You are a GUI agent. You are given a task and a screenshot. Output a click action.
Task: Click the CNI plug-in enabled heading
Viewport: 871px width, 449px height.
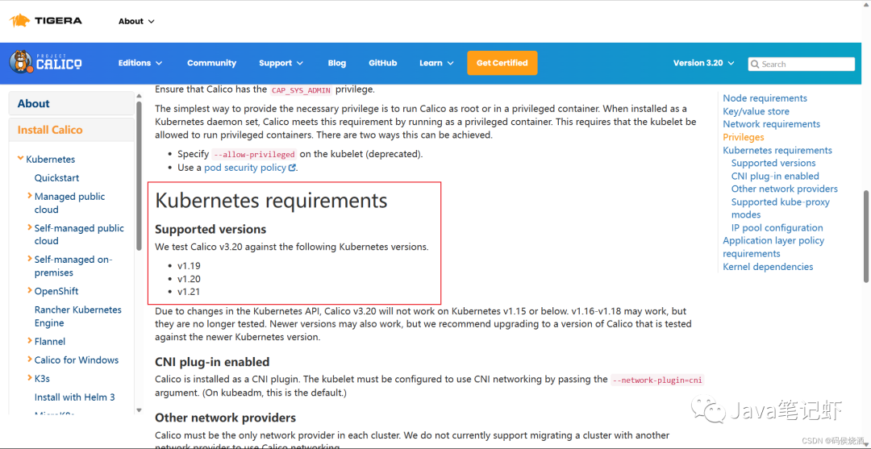coord(212,362)
